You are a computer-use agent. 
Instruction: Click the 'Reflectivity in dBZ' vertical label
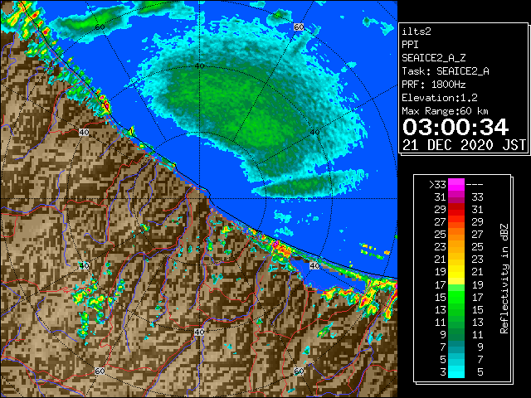click(x=504, y=279)
